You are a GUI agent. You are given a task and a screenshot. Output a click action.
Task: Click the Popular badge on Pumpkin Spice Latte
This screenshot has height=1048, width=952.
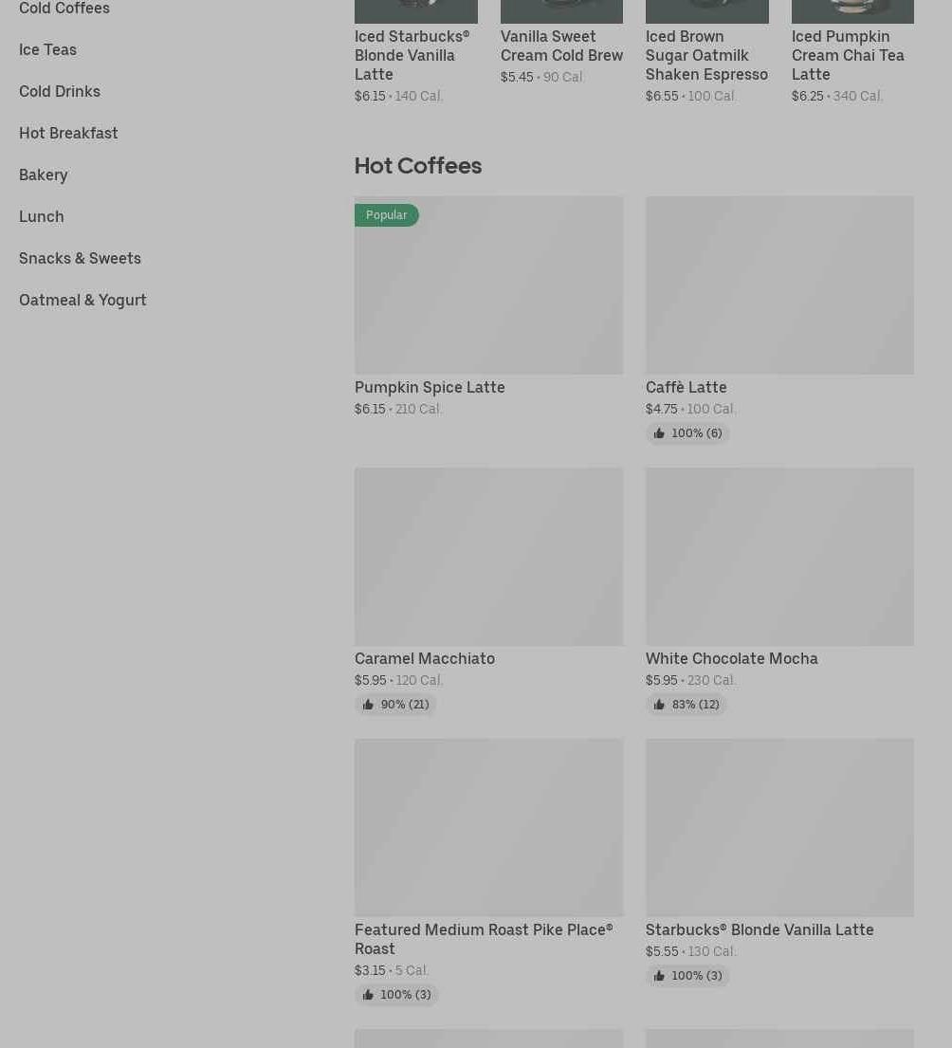click(x=386, y=215)
